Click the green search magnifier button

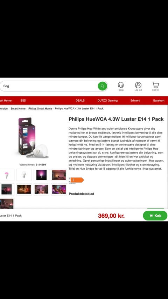point(103,86)
